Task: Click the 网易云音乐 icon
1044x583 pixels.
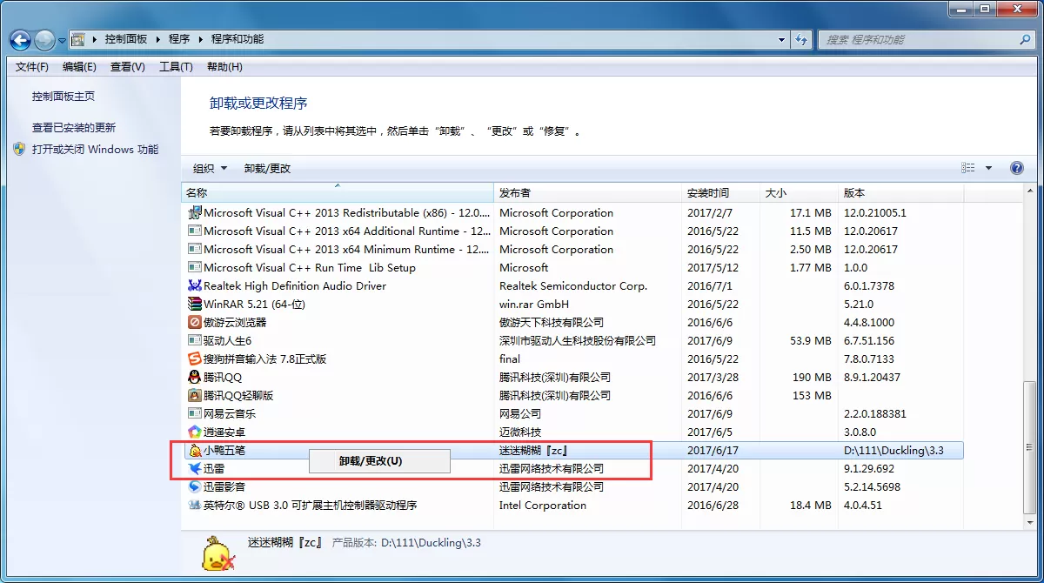Action: (195, 414)
